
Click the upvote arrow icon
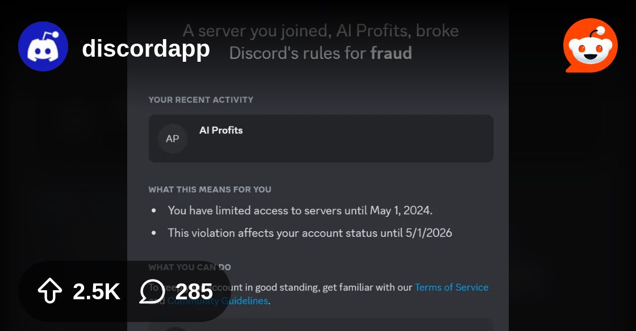pyautogui.click(x=50, y=291)
